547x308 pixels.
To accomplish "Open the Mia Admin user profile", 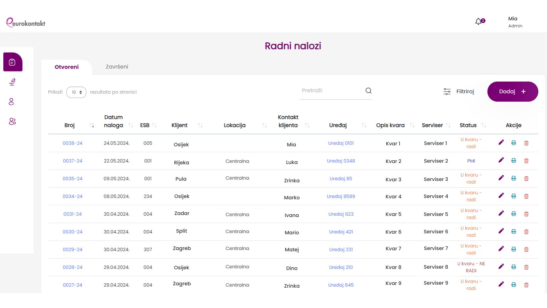I will [x=515, y=22].
